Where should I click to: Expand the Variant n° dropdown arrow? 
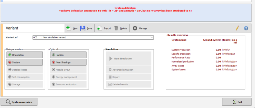tap(152, 37)
